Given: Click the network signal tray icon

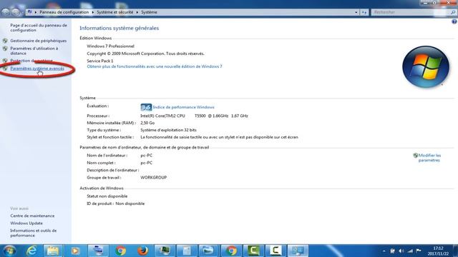Looking at the screenshot, I should (410, 251).
